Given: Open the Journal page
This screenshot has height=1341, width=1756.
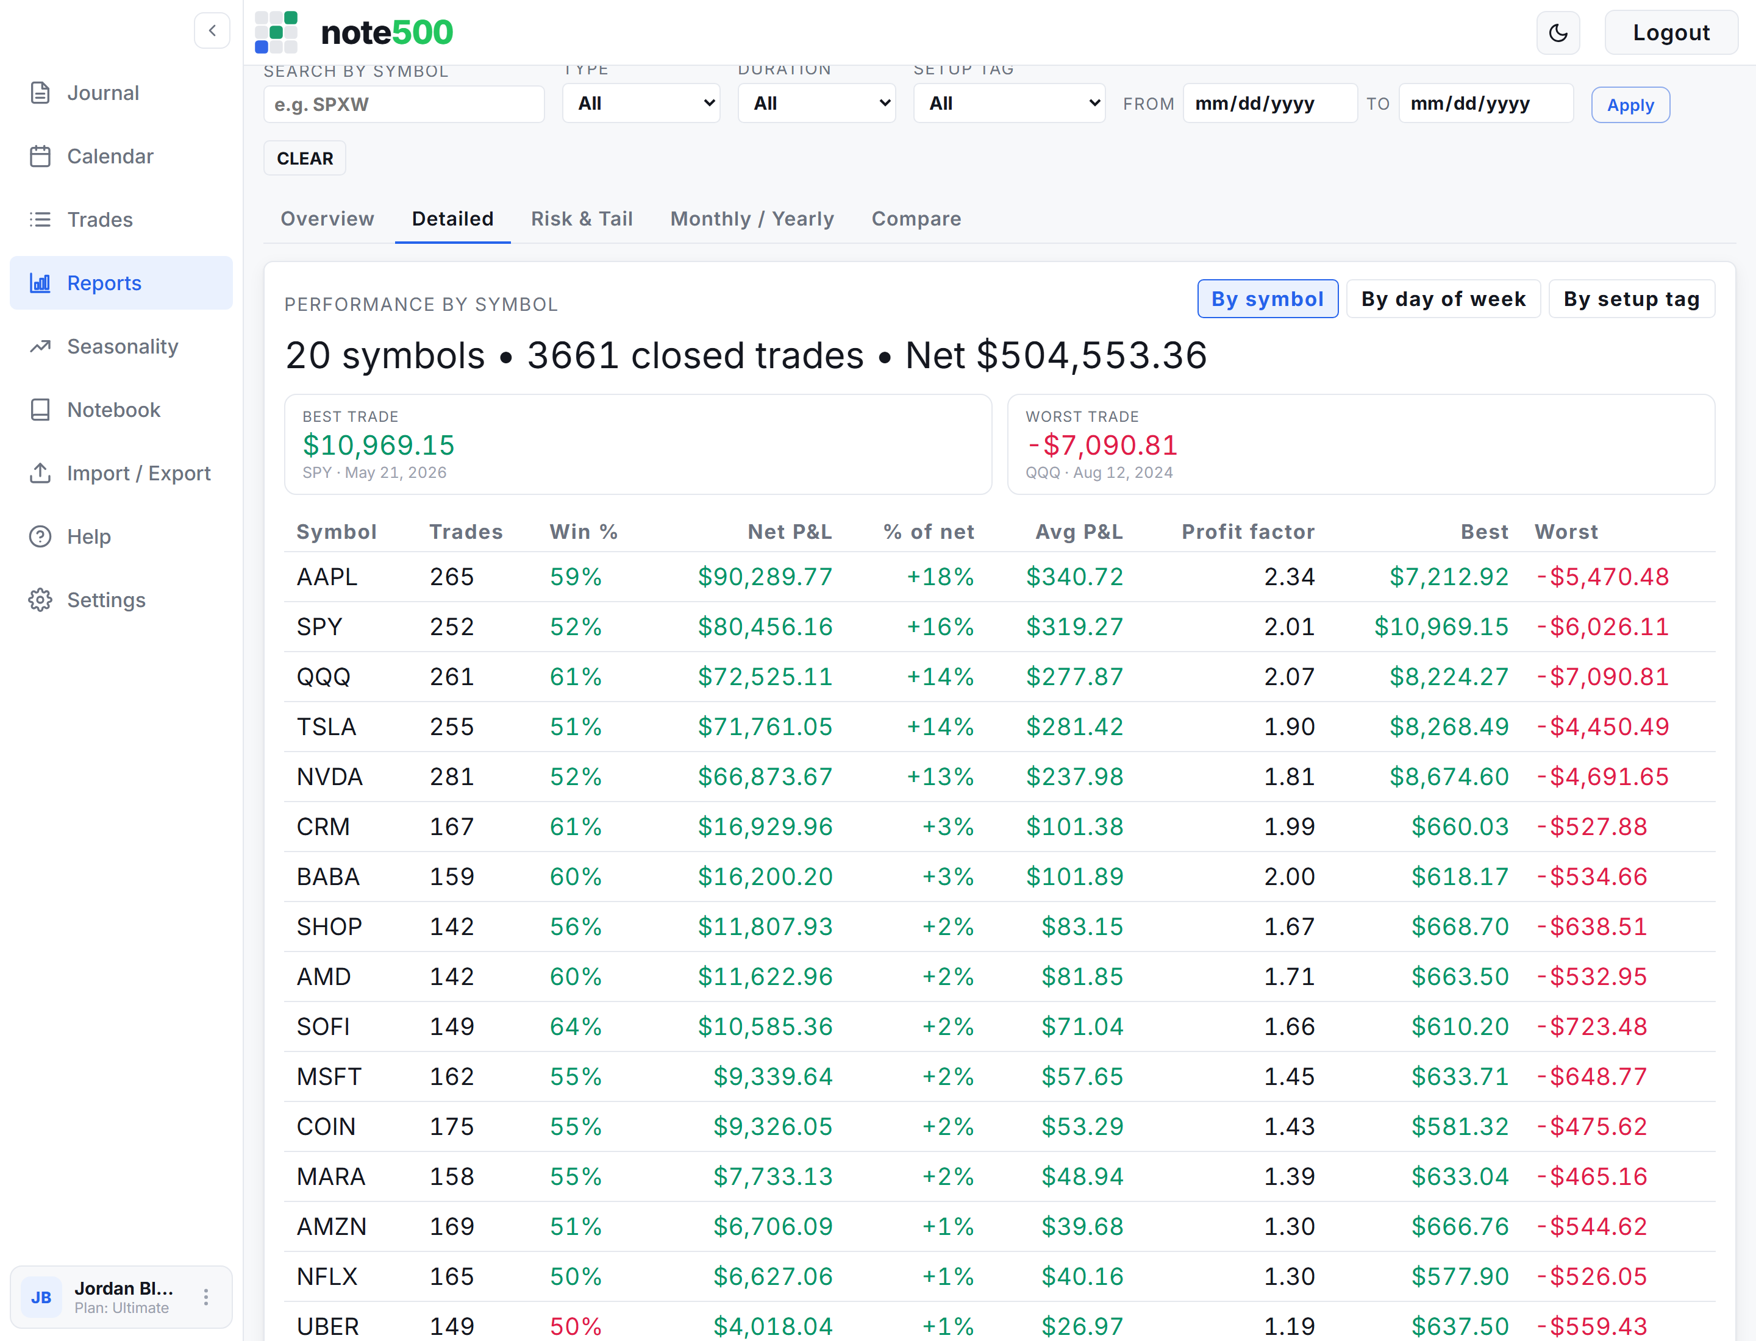Looking at the screenshot, I should [121, 93].
